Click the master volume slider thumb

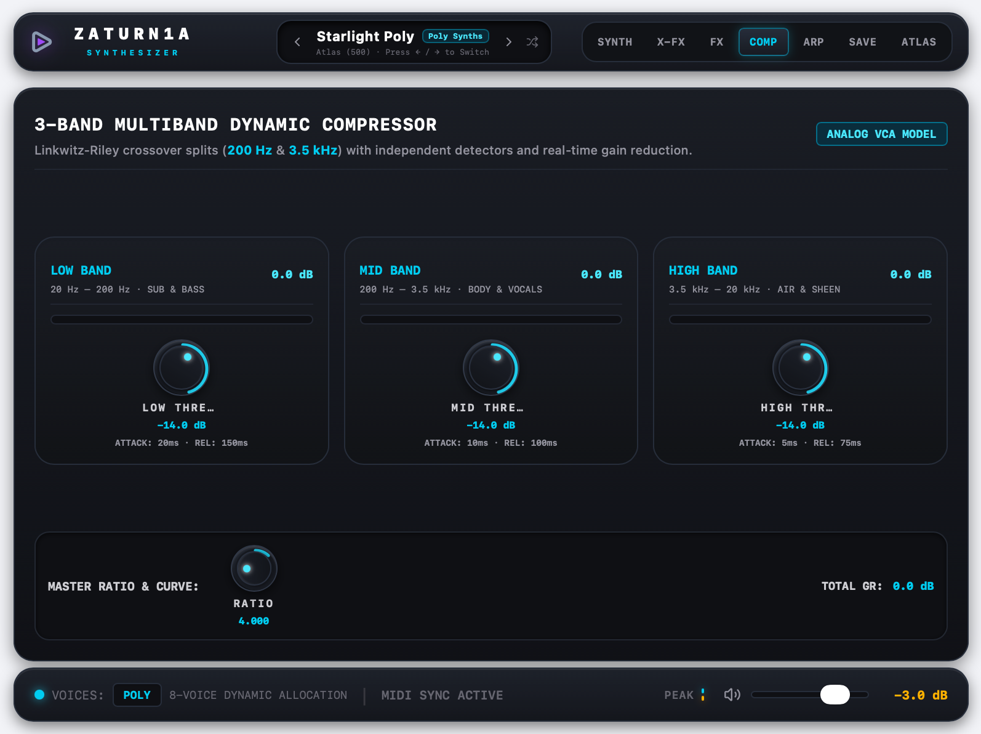point(835,695)
